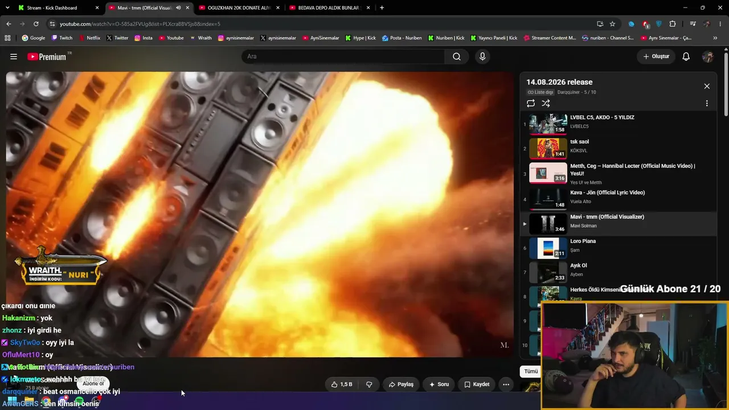
Task: Open the Insta bookmark
Action: click(x=143, y=38)
